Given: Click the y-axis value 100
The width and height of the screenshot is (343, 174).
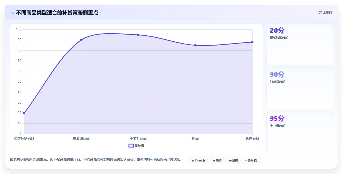Looking at the screenshot, I should pyautogui.click(x=18, y=29).
